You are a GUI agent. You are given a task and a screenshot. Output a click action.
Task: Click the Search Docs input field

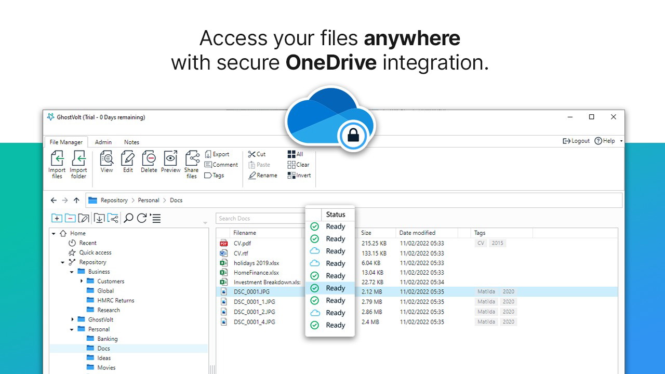[260, 219]
